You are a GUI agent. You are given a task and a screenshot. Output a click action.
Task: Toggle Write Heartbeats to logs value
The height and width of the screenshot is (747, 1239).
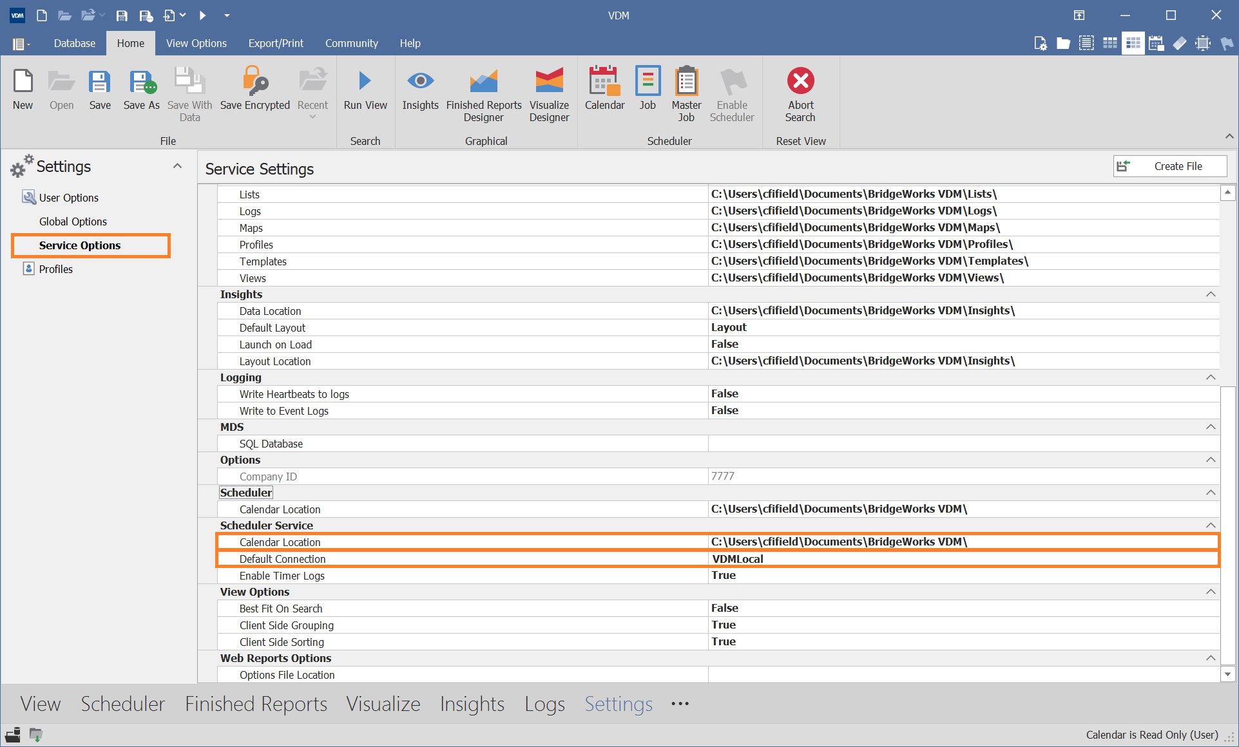point(964,394)
